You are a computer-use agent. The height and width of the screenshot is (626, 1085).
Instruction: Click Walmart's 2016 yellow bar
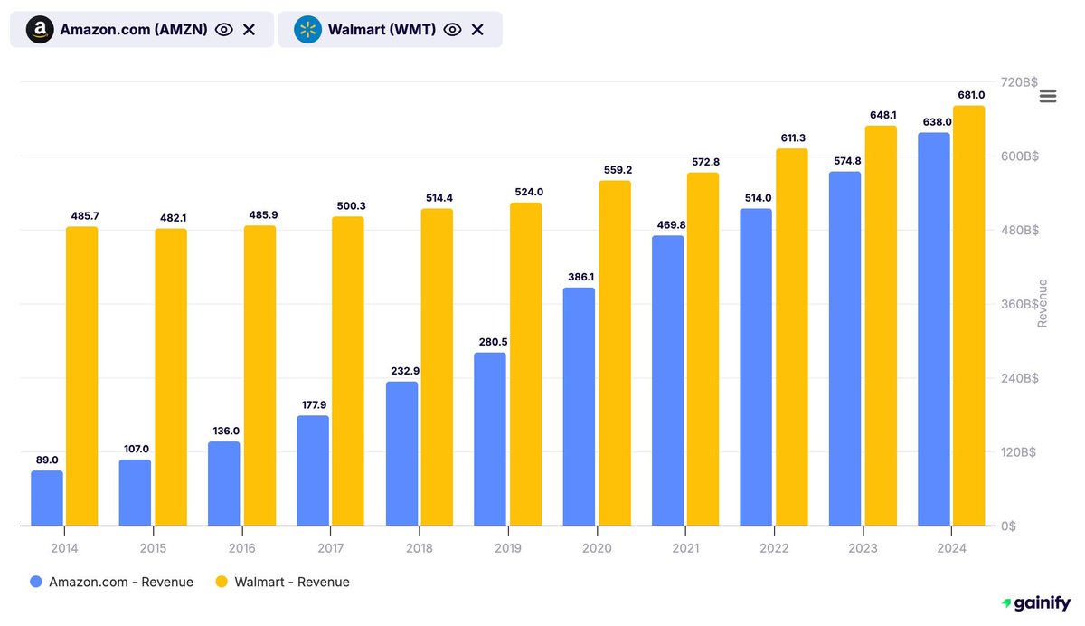(259, 375)
